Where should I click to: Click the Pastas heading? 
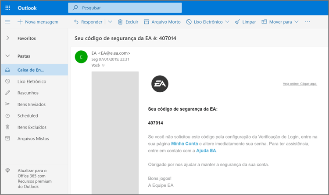pyautogui.click(x=24, y=56)
